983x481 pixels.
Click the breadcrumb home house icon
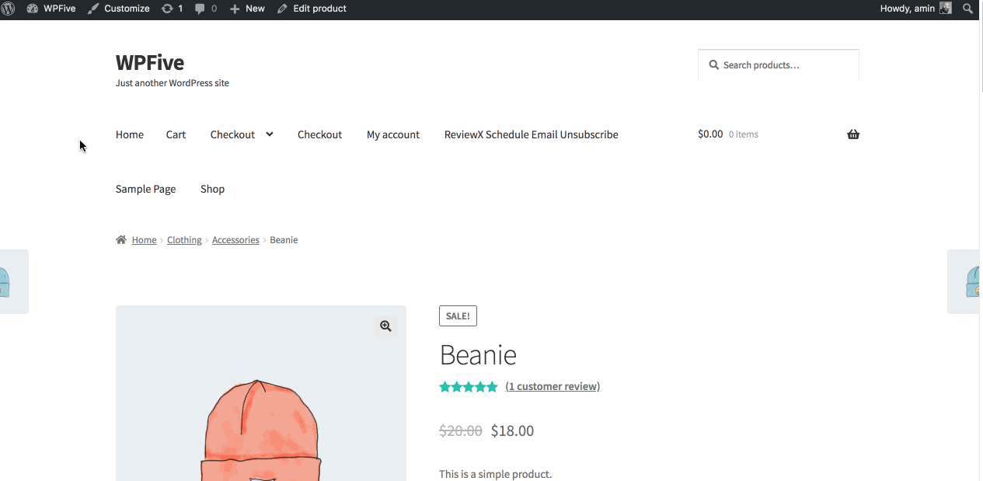[x=121, y=240]
